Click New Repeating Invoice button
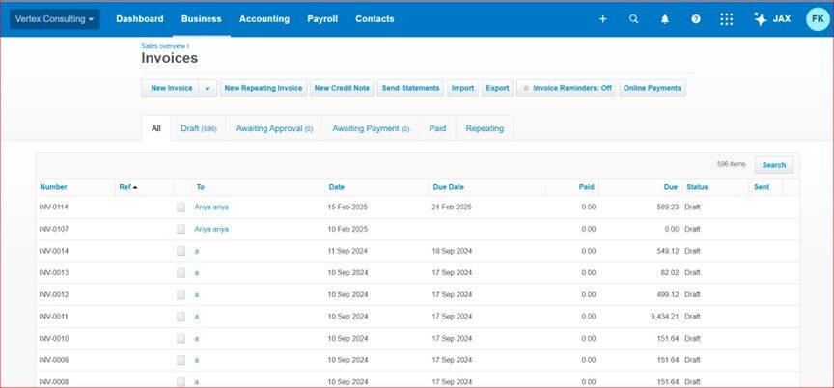The height and width of the screenshot is (388, 834). pyautogui.click(x=264, y=88)
